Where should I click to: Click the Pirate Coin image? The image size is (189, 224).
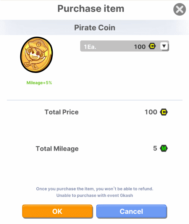(37, 55)
